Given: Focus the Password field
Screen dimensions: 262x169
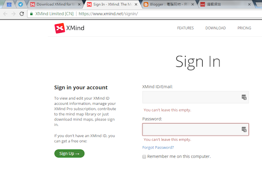Looking at the screenshot, I should (196, 129).
